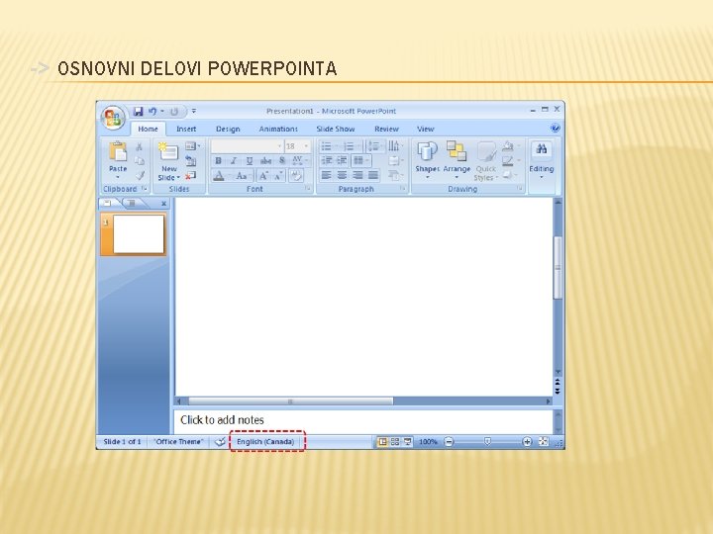Open the Shapes gallery
This screenshot has height=534, width=713.
(427, 160)
